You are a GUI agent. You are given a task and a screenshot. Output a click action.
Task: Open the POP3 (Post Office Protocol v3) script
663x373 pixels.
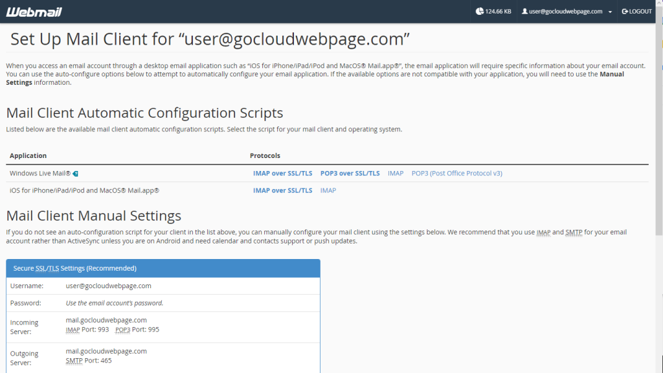coord(456,173)
